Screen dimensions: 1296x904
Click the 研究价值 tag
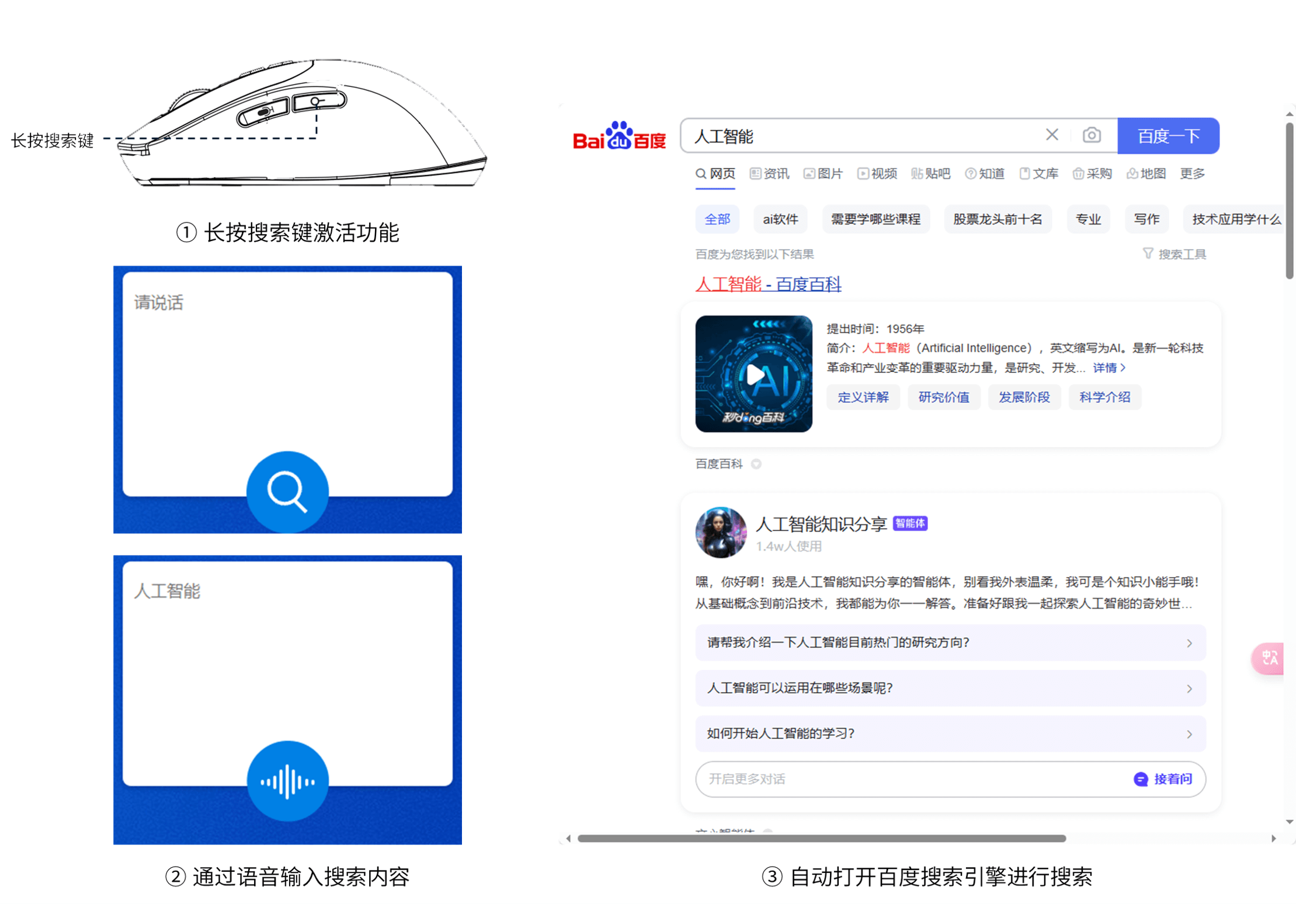click(944, 397)
